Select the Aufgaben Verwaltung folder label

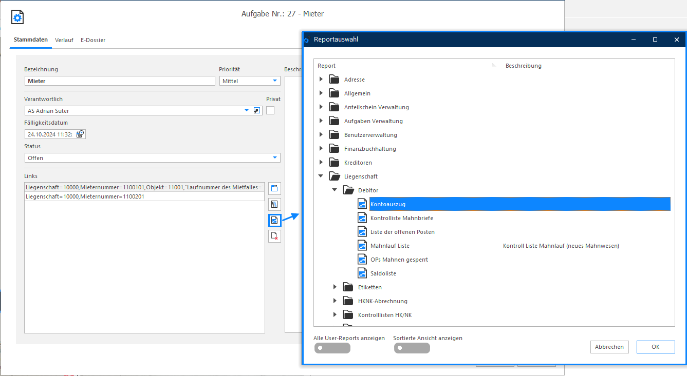(374, 121)
